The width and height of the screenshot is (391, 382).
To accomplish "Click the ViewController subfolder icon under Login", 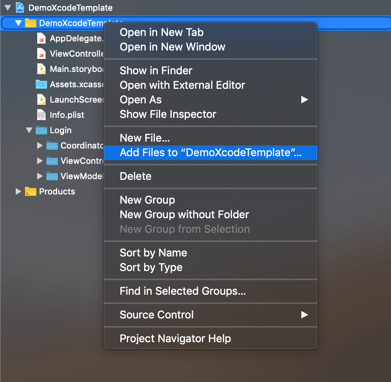I will click(x=52, y=161).
